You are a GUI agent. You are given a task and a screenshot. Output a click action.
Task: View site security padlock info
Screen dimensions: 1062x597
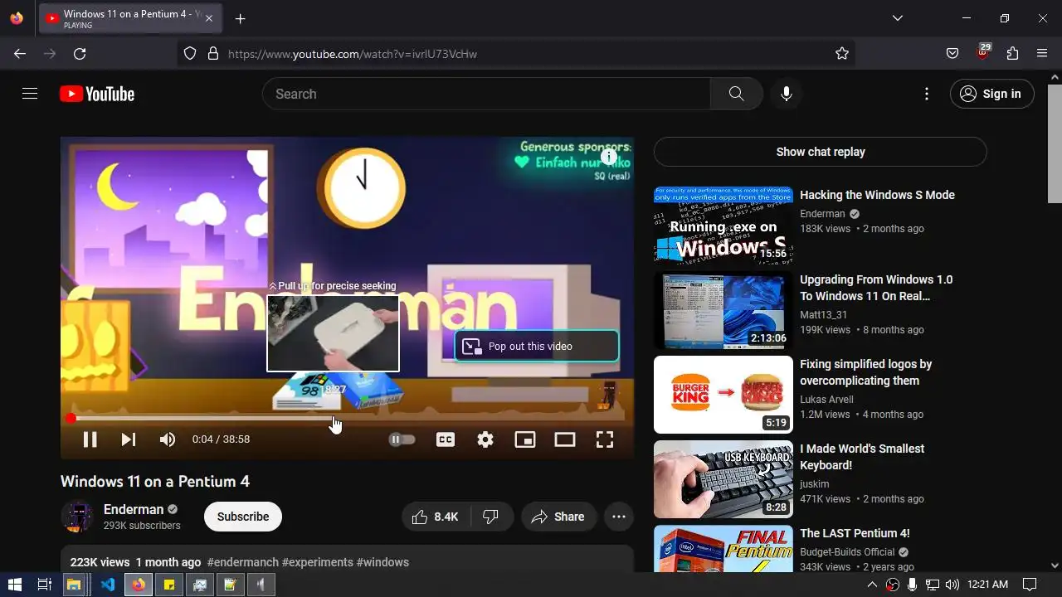[213, 54]
